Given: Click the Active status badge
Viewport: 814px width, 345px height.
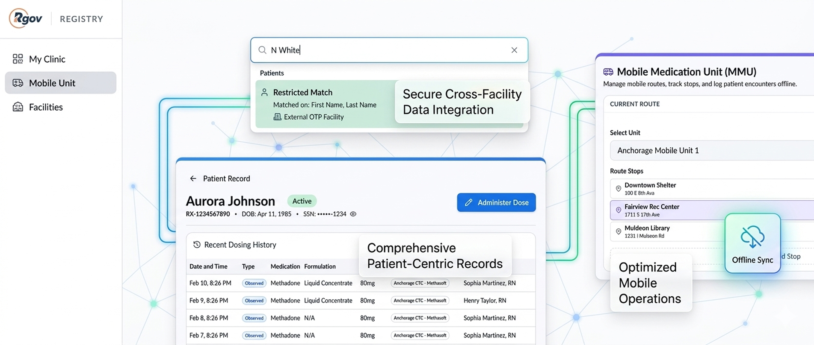Looking at the screenshot, I should 302,201.
